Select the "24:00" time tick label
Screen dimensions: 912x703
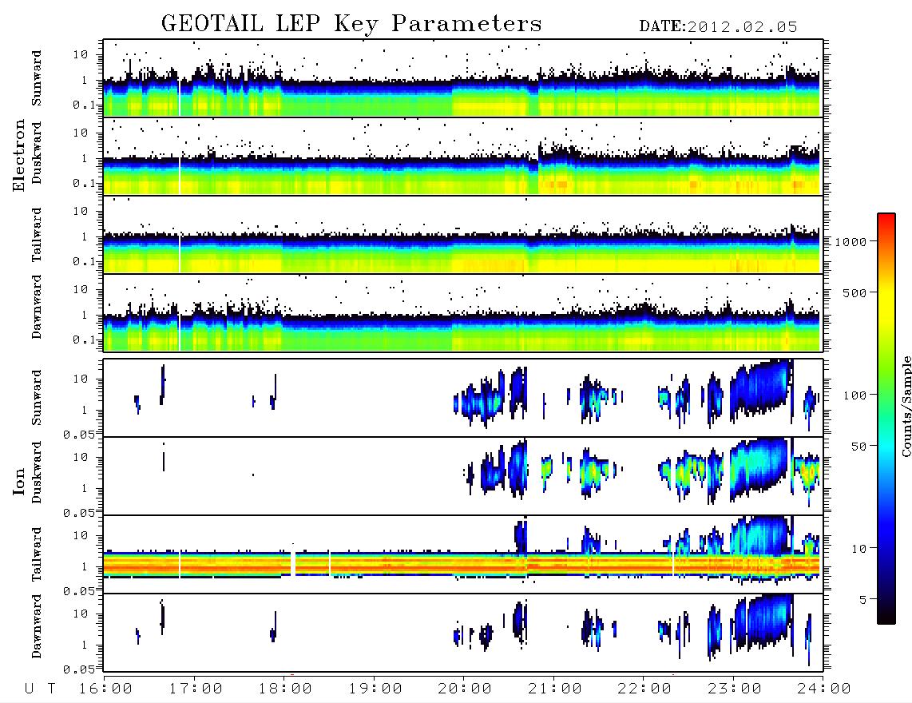pos(824,689)
